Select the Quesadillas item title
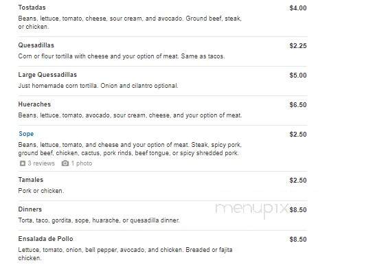The image size is (375, 265). (x=36, y=45)
